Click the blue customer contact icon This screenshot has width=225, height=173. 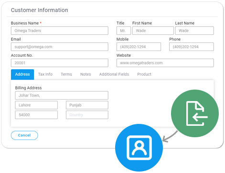tap(139, 148)
